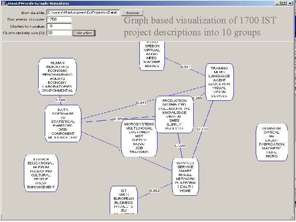296x222 pixels.
Task: Select the SERVICES SMART NETWORK cluster node
Action: (x=185, y=177)
